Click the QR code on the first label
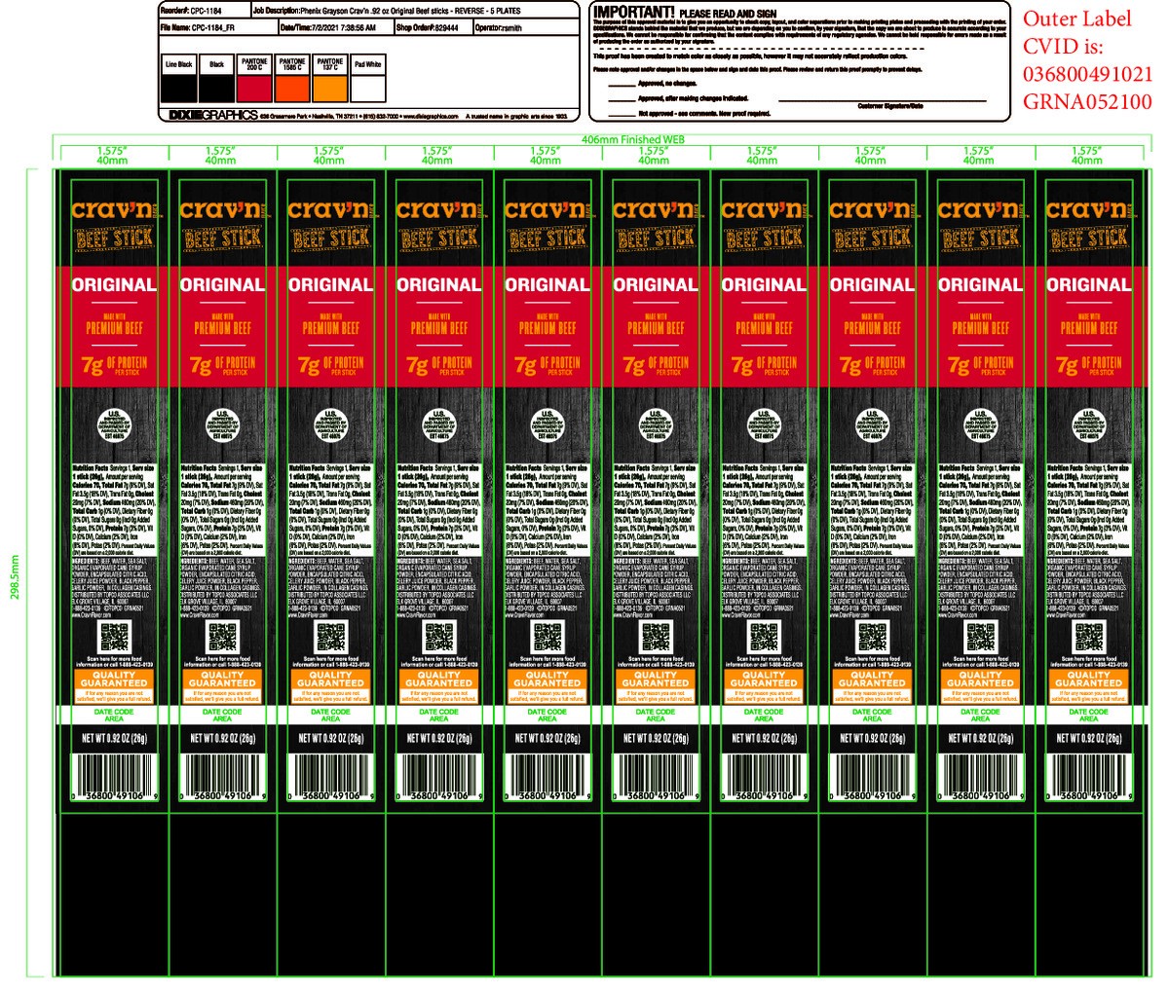The height and width of the screenshot is (994, 1169). (115, 637)
